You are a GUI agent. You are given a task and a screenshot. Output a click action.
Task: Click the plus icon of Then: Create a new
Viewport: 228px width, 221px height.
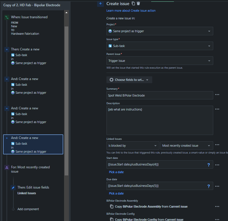7,50
